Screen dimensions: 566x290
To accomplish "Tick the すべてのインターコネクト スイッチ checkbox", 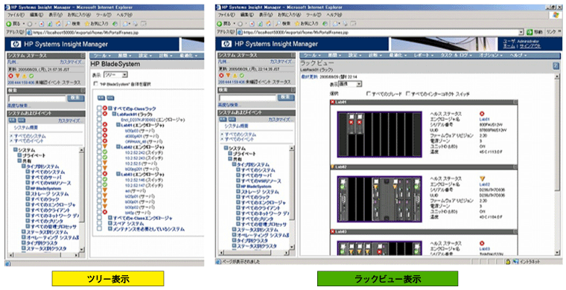I will tap(408, 94).
